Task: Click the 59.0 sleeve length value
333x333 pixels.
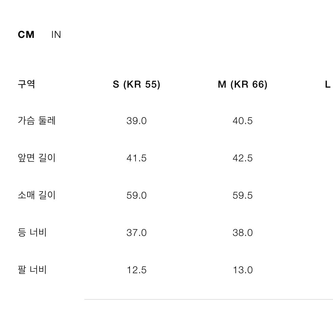Action: coord(137,195)
